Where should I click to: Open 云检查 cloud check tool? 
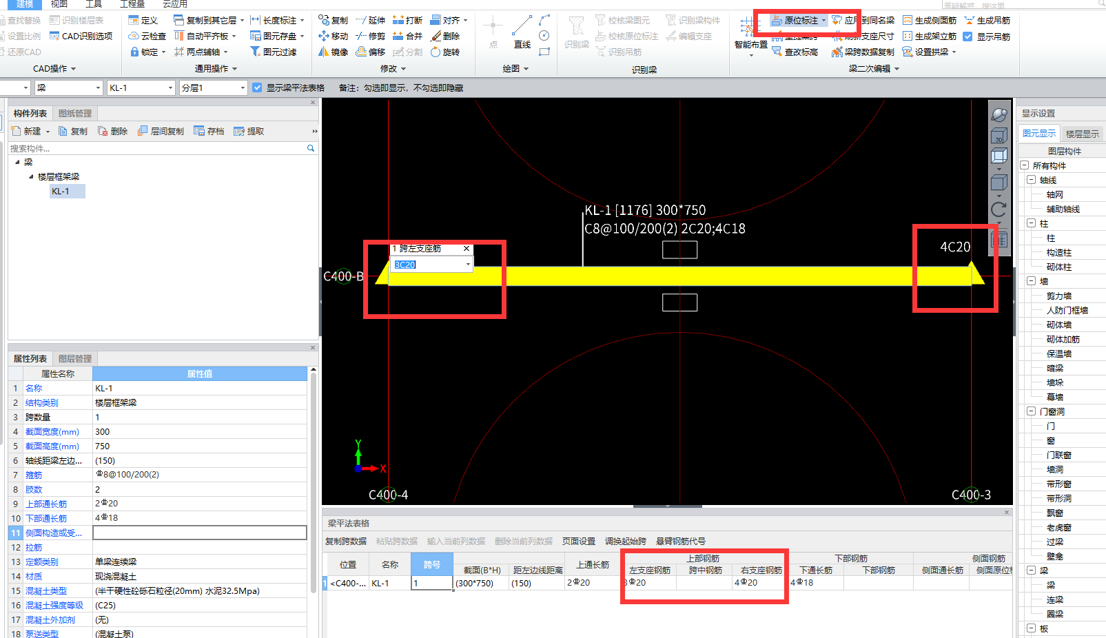147,36
